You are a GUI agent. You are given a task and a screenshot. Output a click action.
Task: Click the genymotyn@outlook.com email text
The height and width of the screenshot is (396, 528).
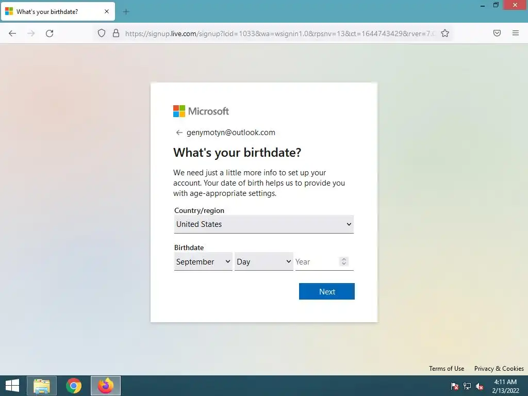click(230, 133)
